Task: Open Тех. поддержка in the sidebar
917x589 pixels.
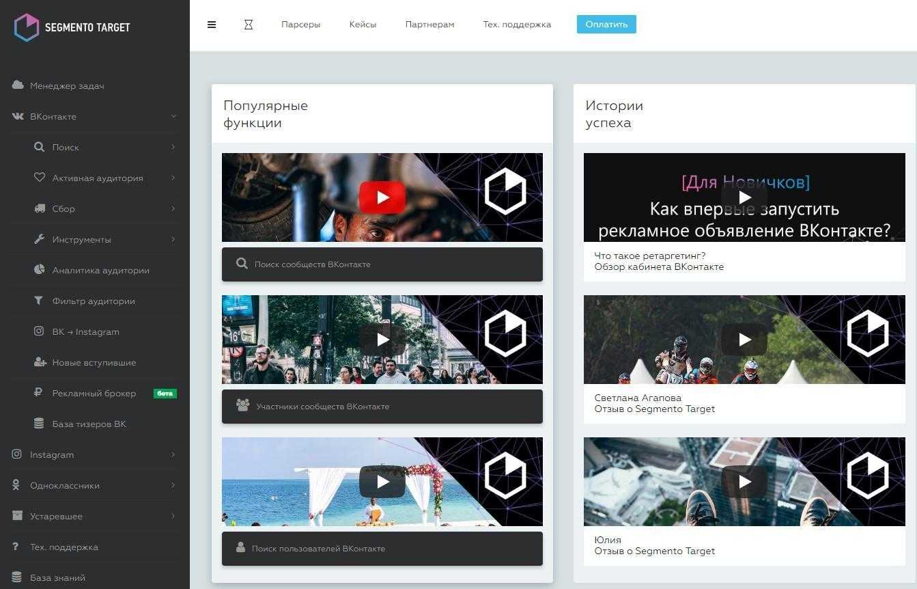Action: [64, 547]
